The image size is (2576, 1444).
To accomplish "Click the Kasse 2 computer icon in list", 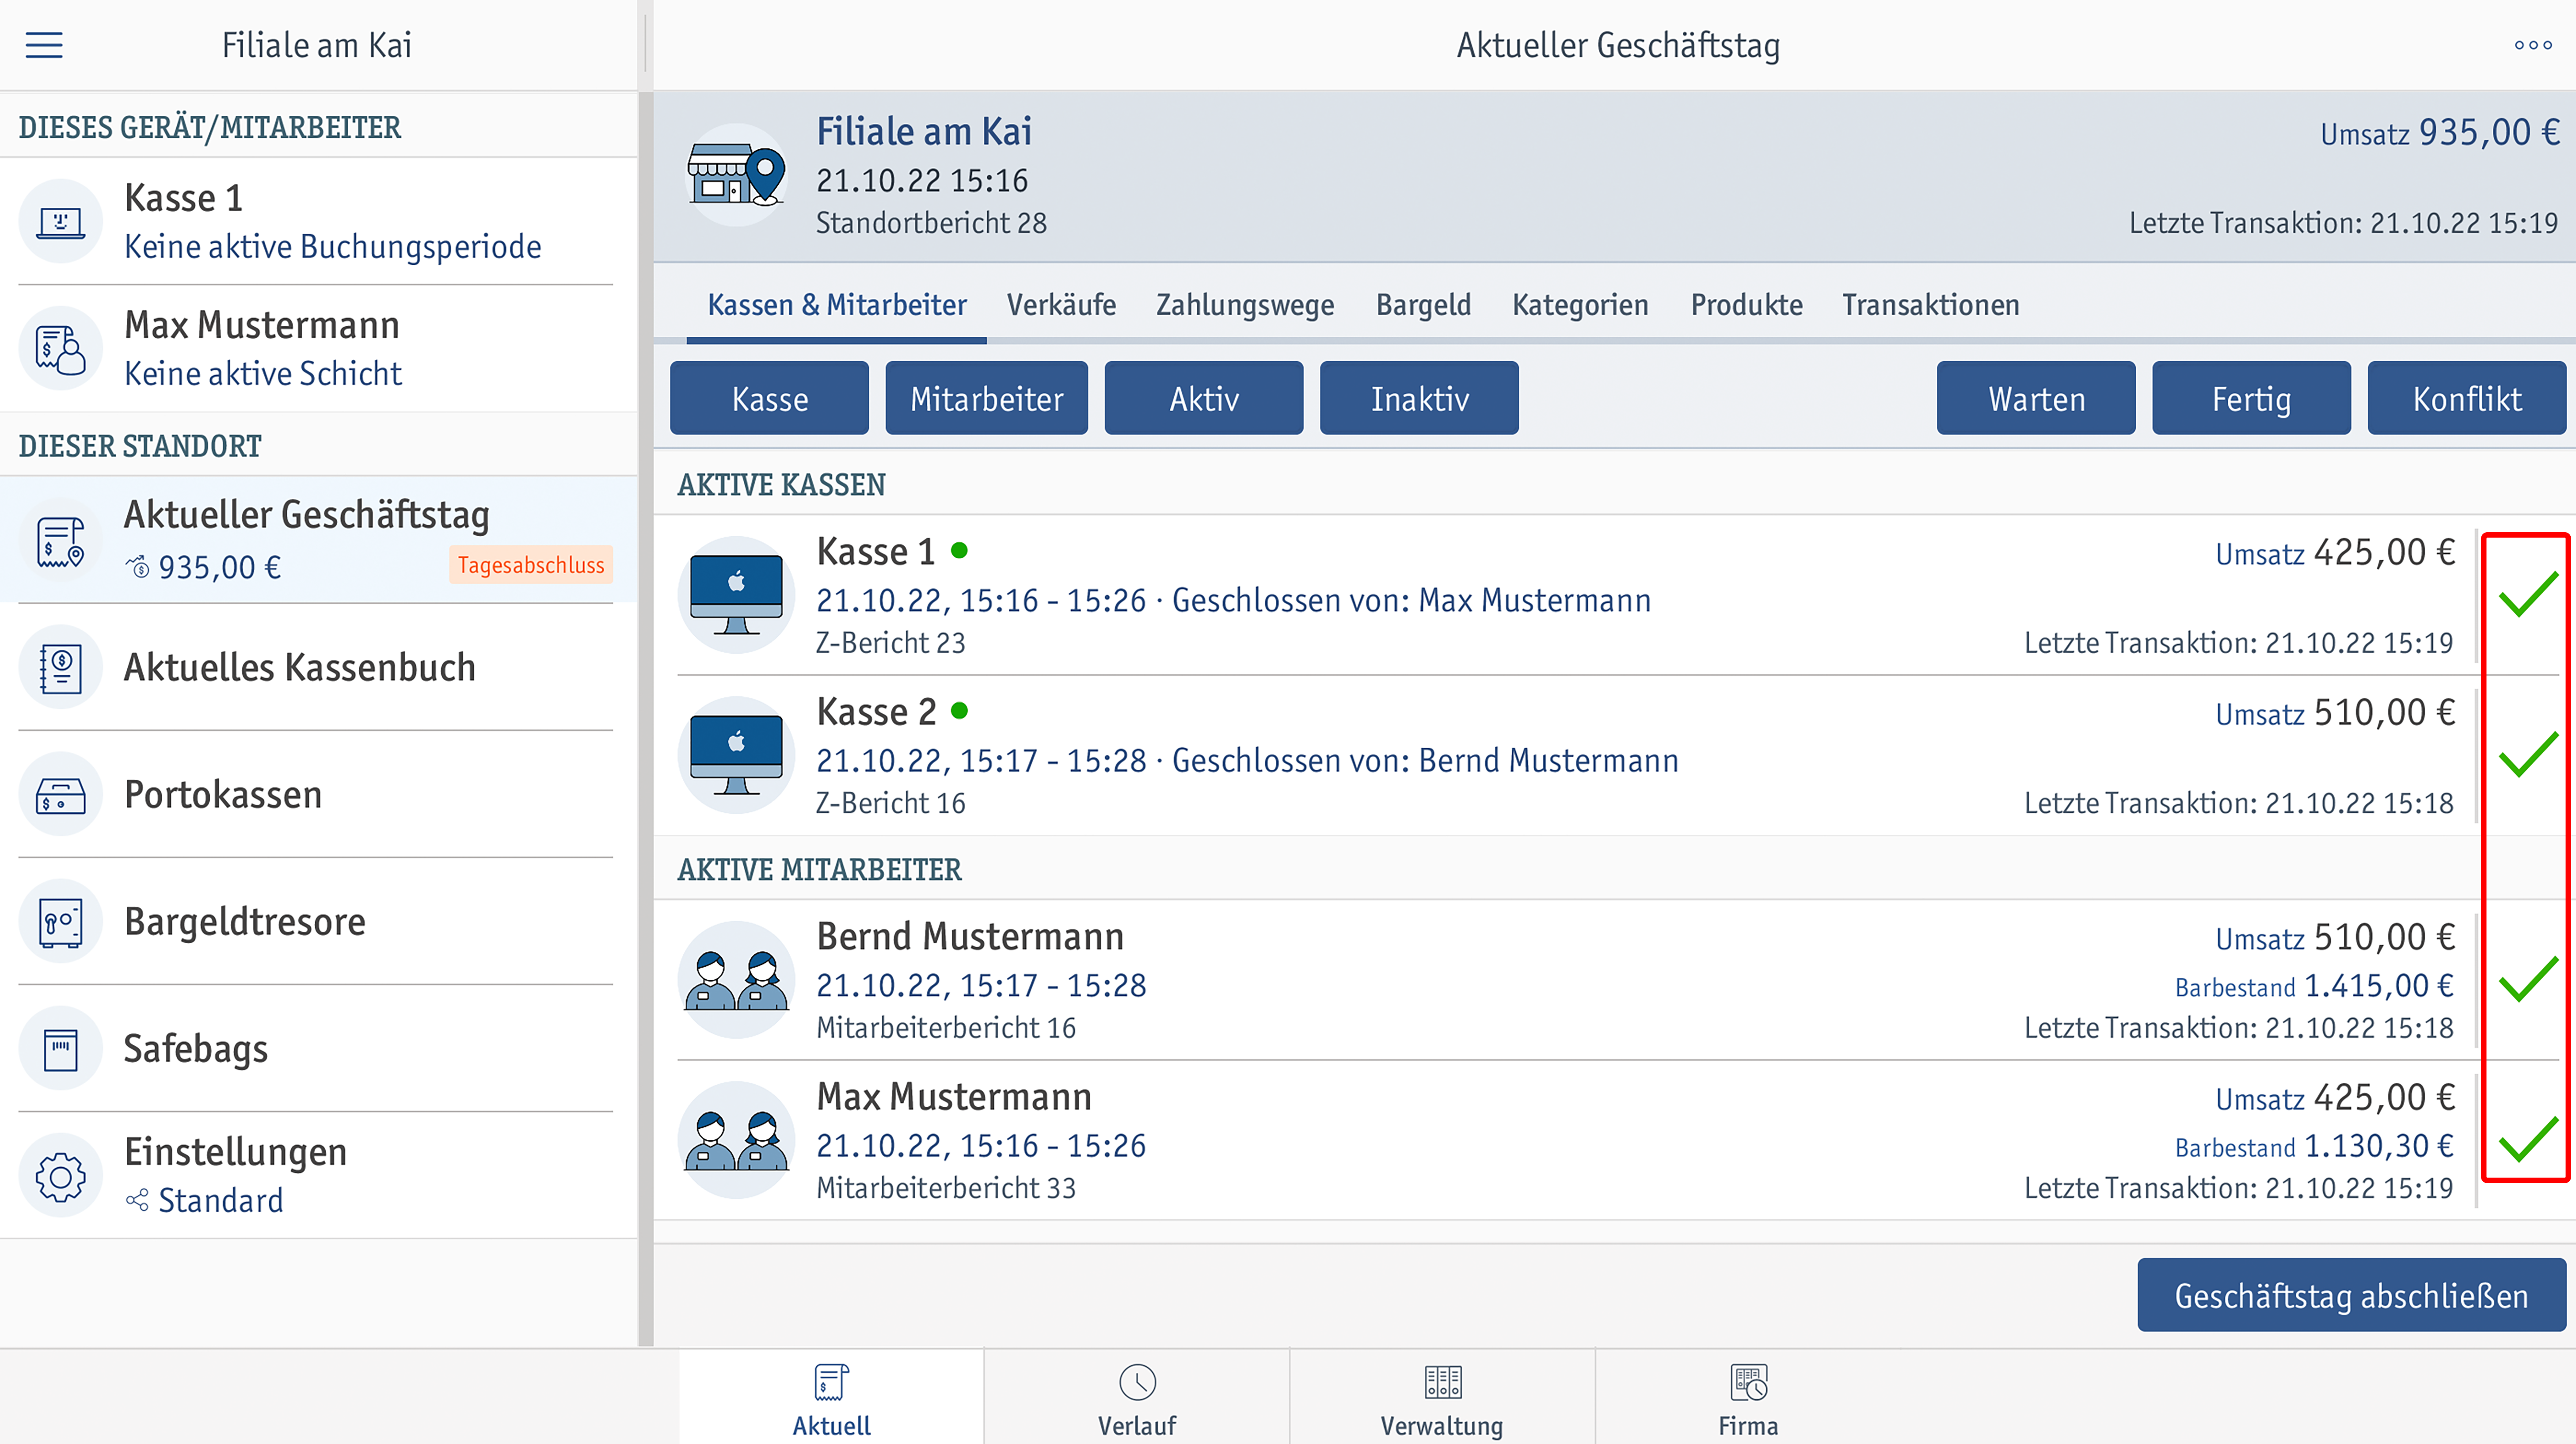I will point(736,755).
